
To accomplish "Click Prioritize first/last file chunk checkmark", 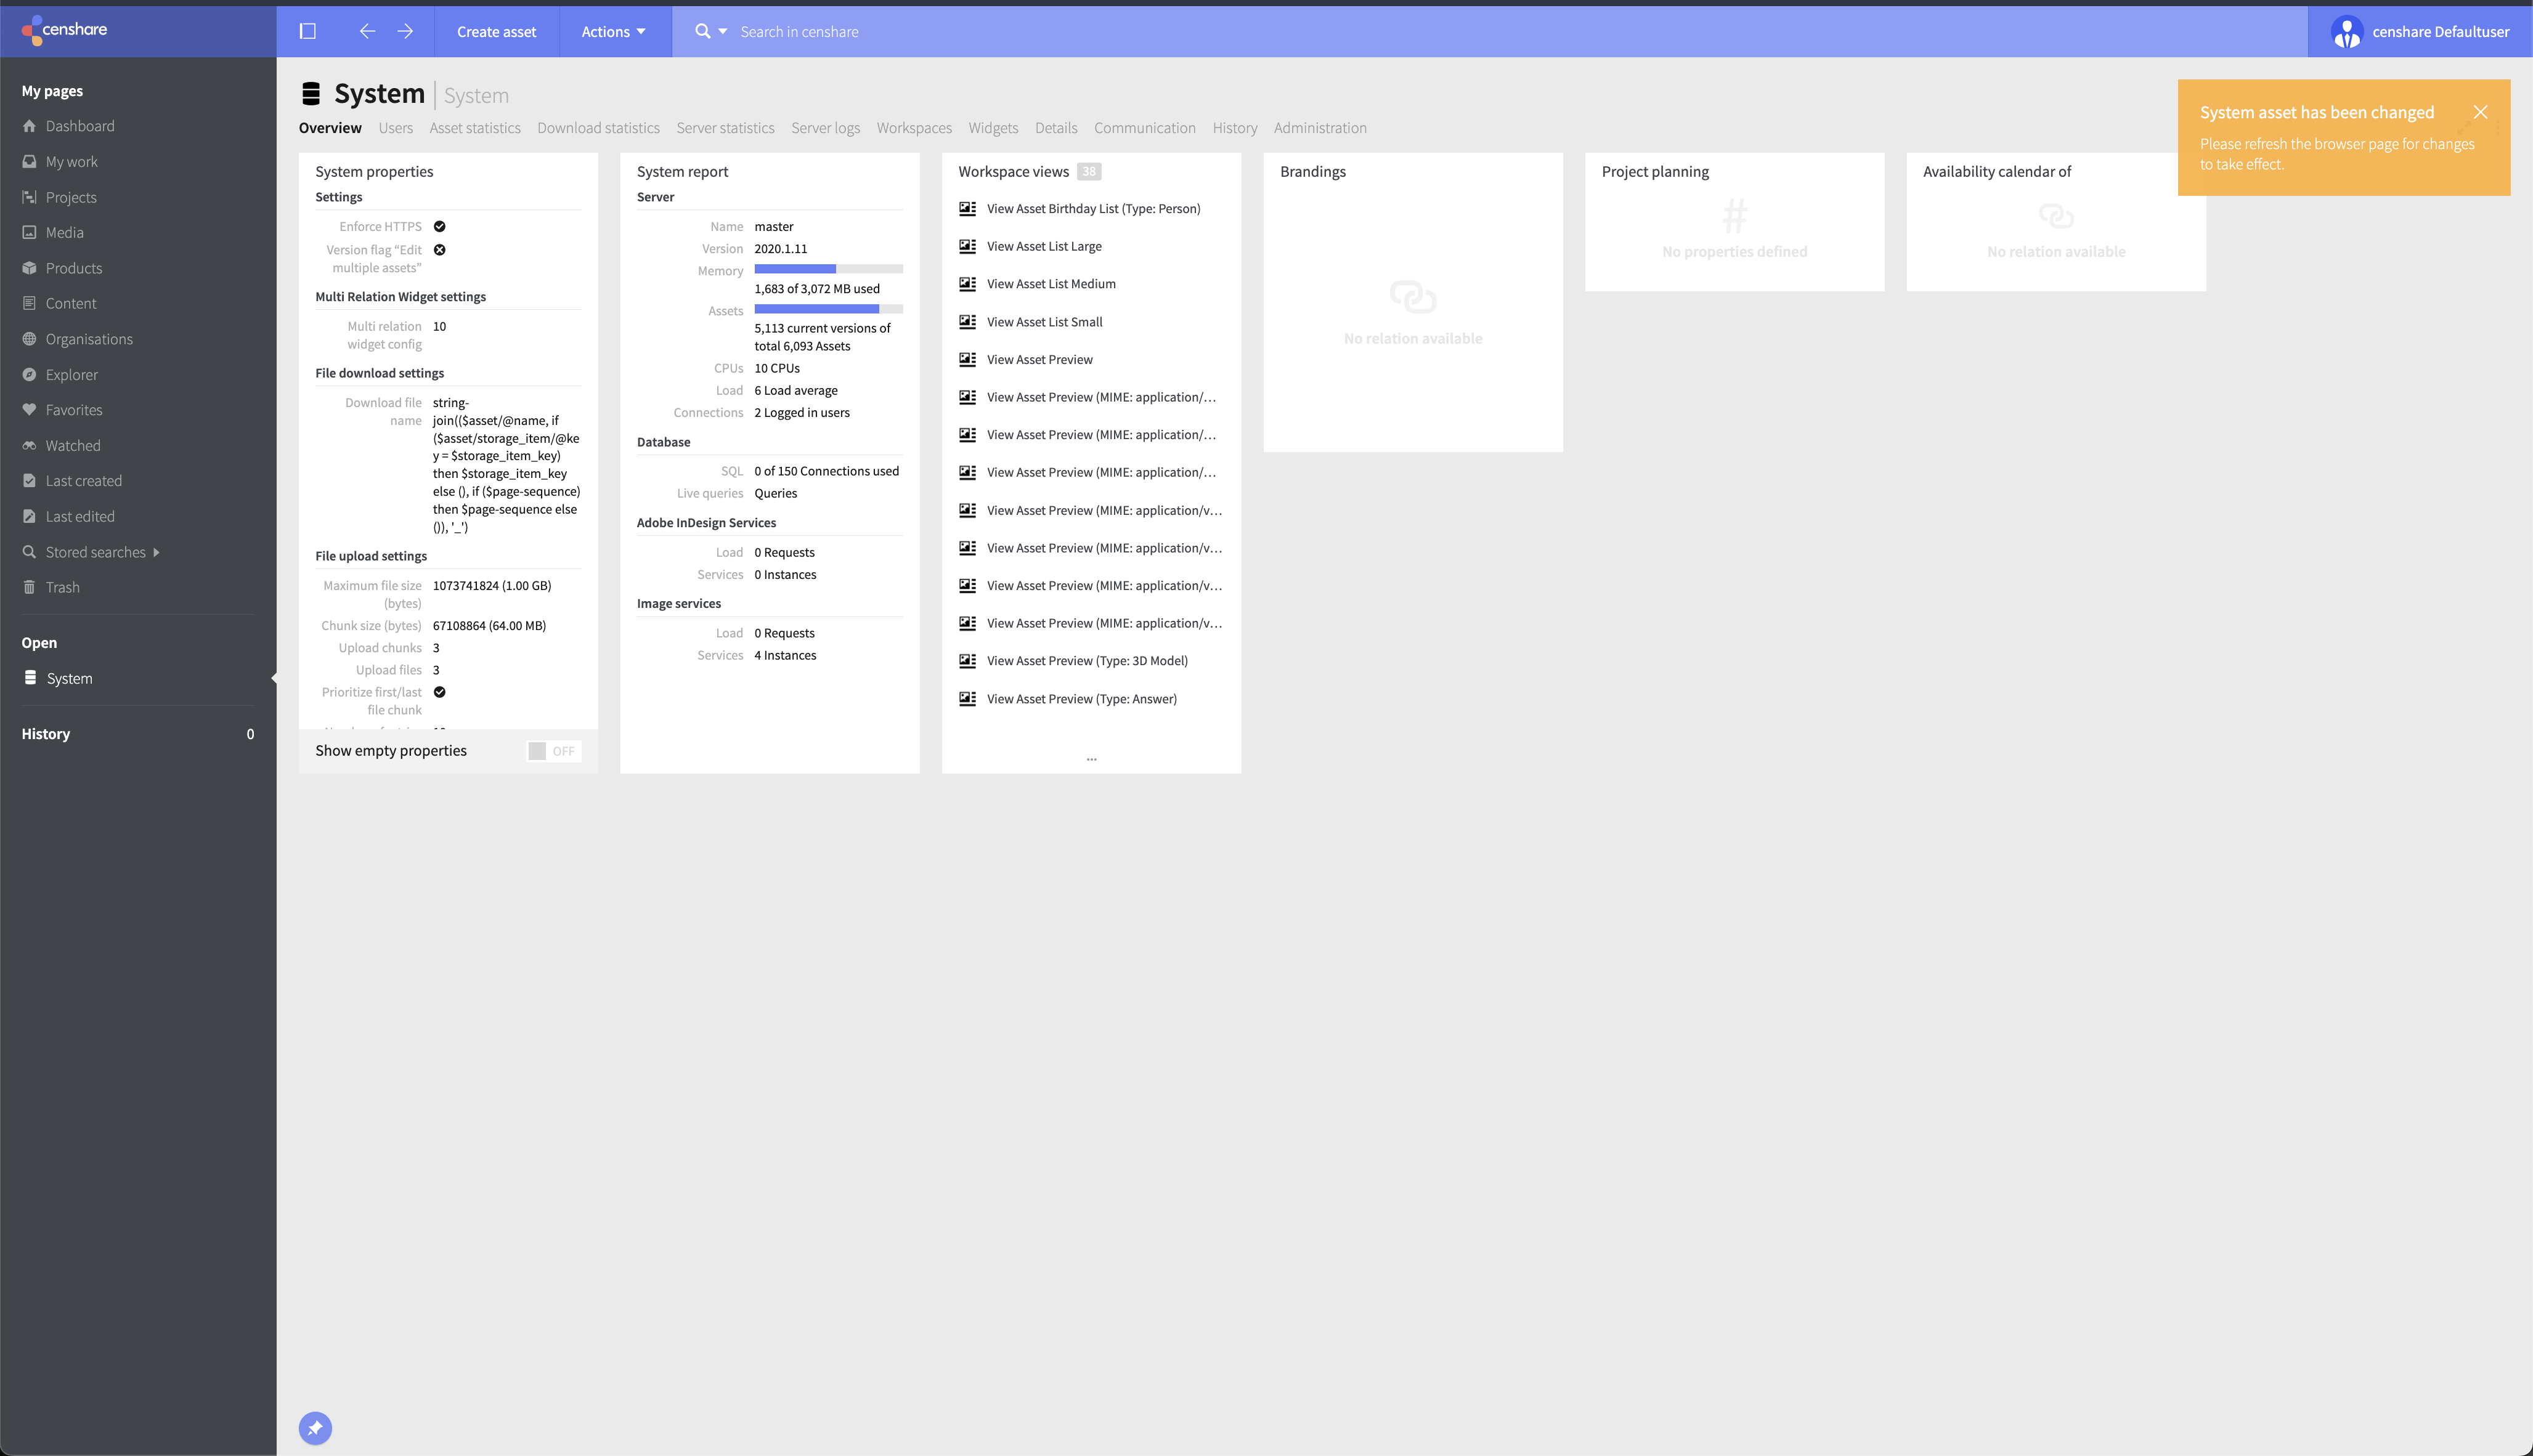I will click(439, 692).
